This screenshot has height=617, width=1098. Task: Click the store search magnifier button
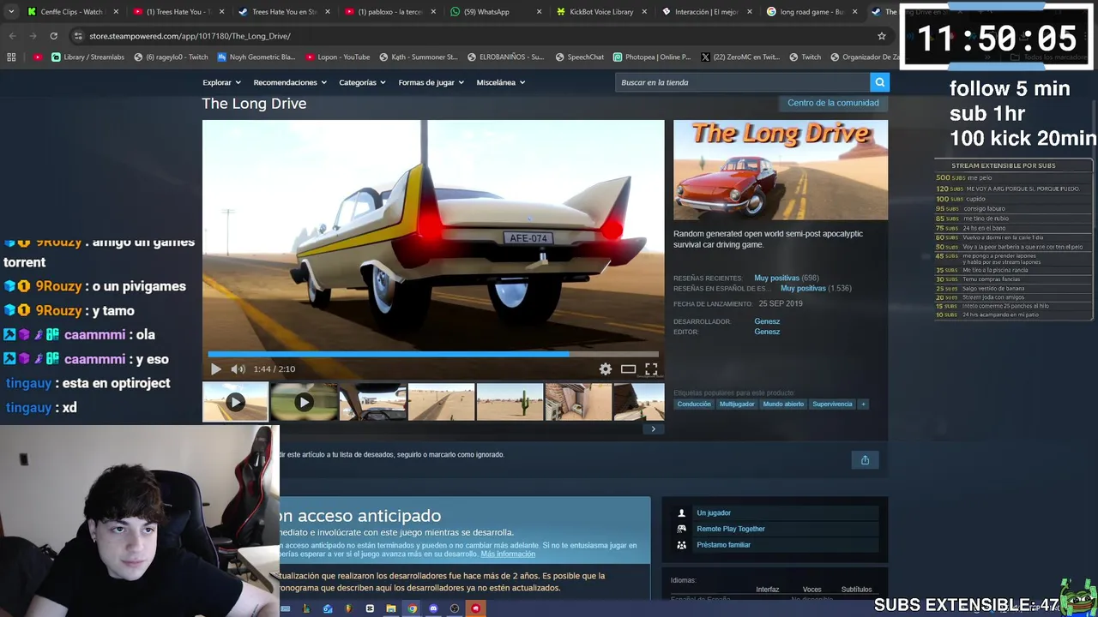click(x=879, y=82)
